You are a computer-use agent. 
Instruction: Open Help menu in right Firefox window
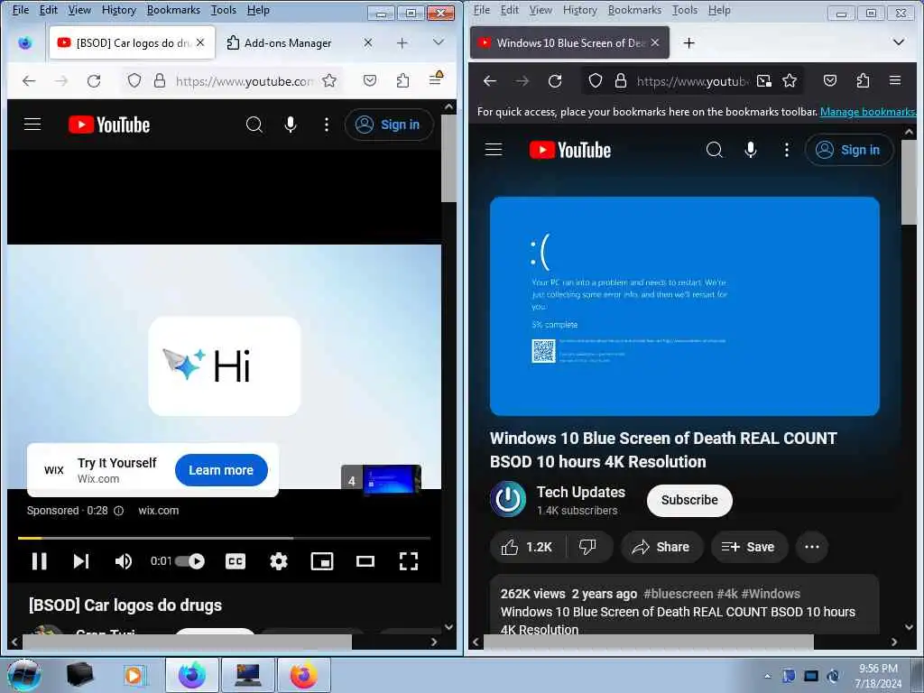click(x=719, y=10)
